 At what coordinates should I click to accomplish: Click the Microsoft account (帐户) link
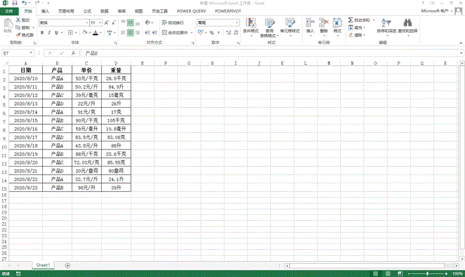435,11
